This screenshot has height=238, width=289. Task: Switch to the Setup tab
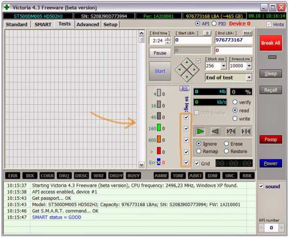click(x=110, y=25)
